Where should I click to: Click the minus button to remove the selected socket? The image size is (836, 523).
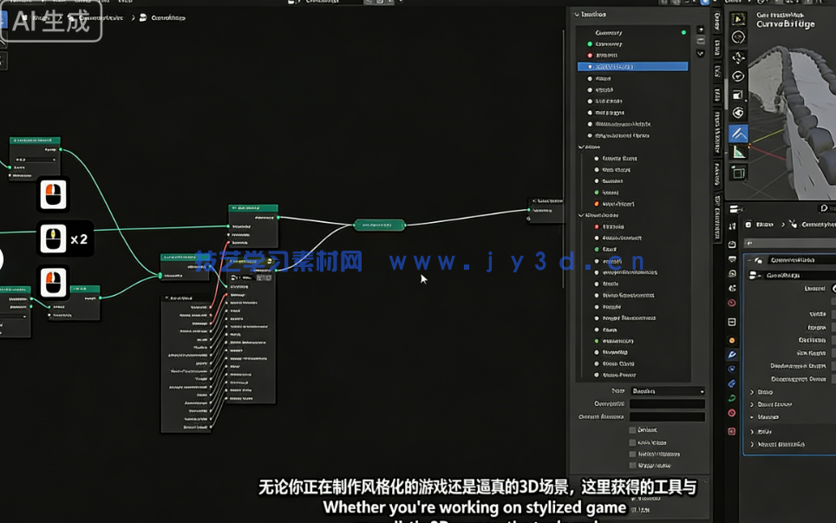(x=700, y=42)
